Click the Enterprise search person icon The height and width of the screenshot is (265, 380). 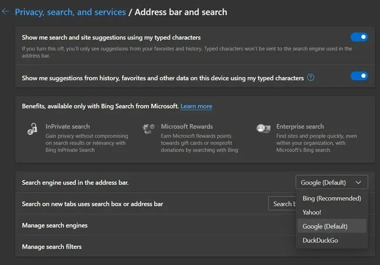[x=264, y=128]
